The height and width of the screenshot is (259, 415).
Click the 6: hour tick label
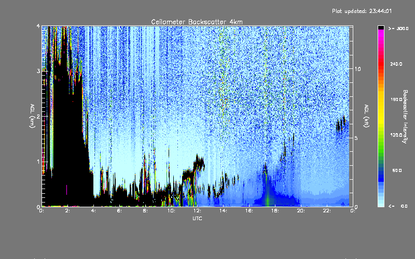point(119,211)
